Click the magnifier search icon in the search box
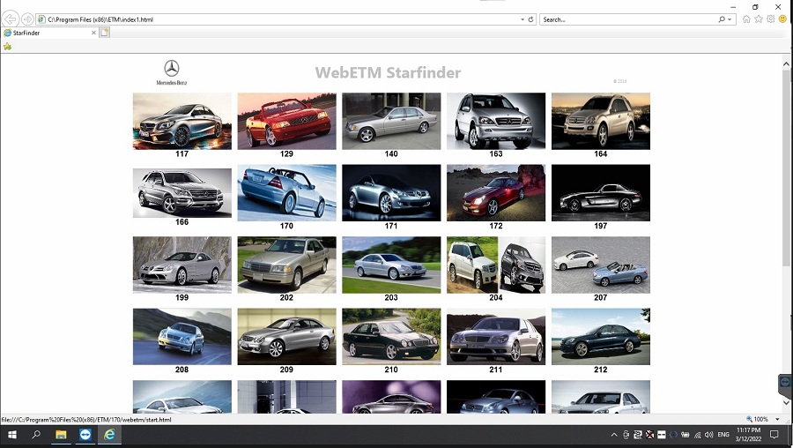The image size is (793, 448). 722,19
